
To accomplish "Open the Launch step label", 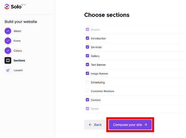I will [x=18, y=70].
